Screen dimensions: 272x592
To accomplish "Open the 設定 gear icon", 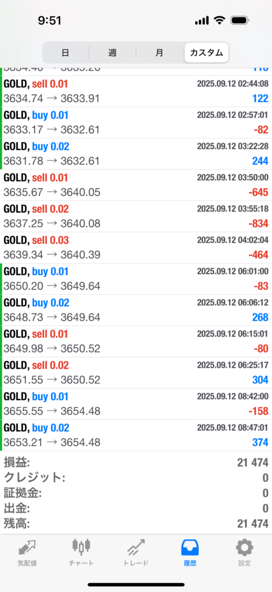I will coord(244,547).
